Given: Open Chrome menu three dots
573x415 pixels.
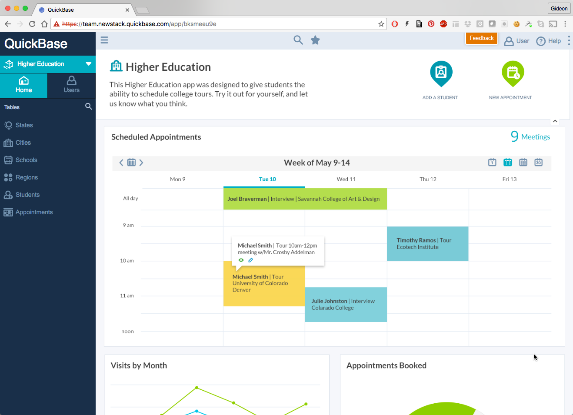Looking at the screenshot, I should (565, 24).
